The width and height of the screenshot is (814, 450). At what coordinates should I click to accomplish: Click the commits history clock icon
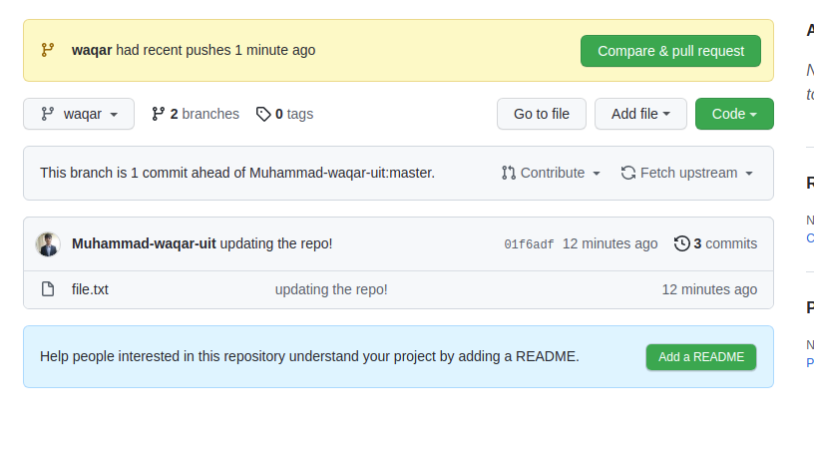[x=681, y=243]
